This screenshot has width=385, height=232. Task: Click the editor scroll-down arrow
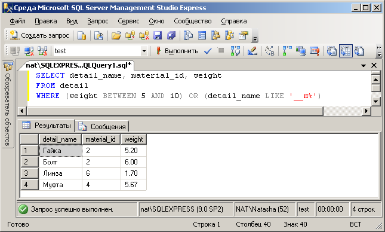point(376,102)
